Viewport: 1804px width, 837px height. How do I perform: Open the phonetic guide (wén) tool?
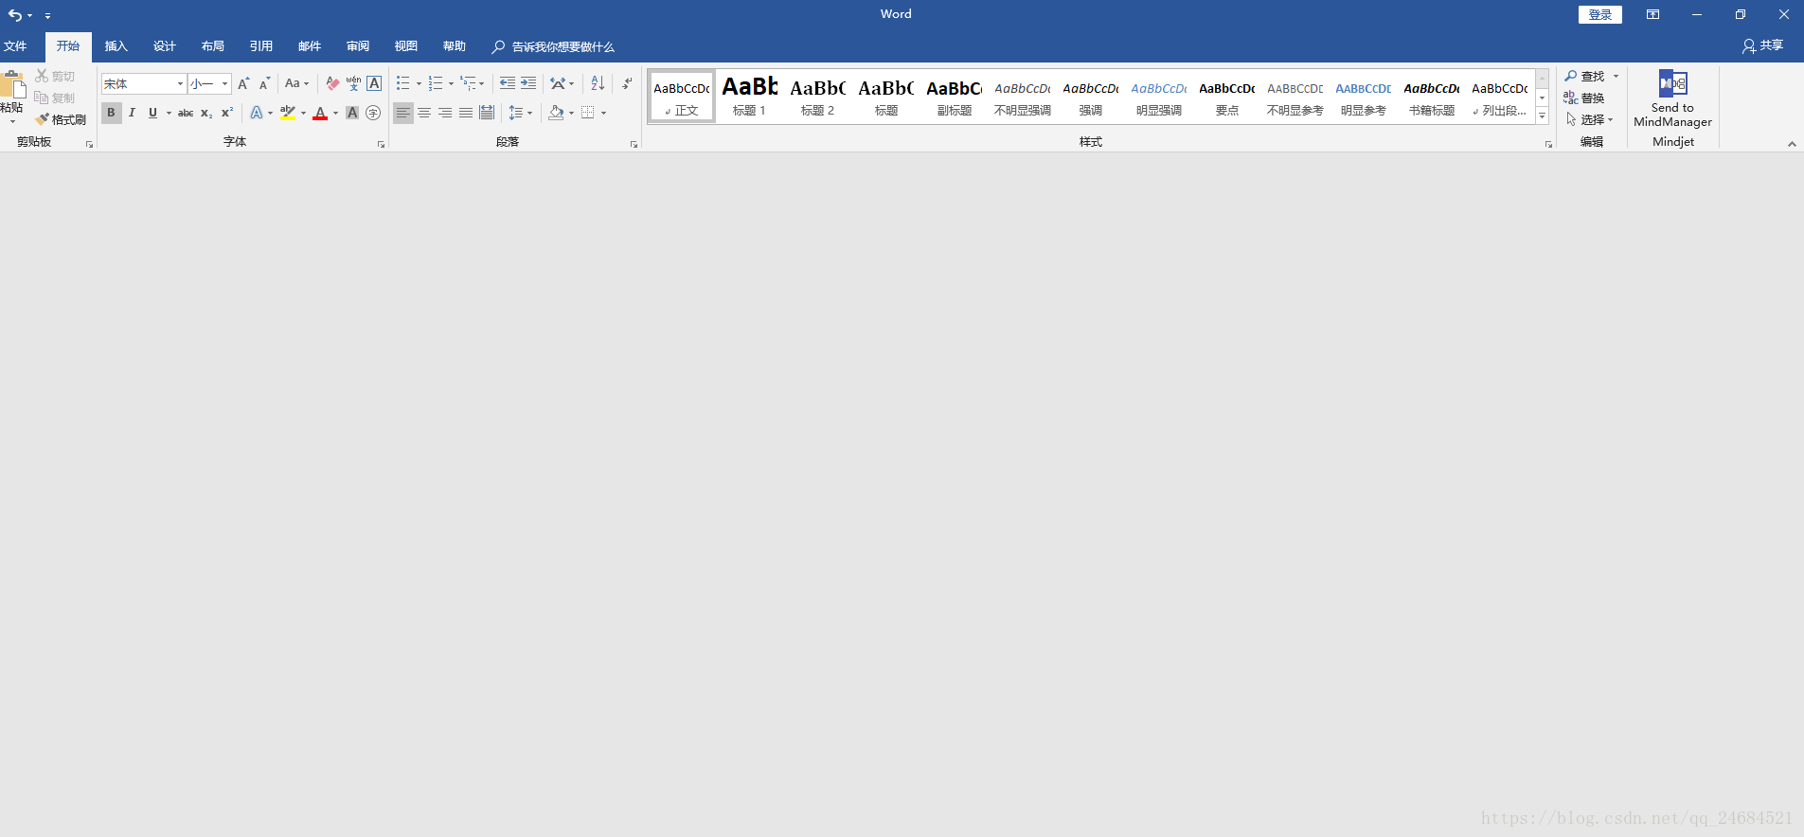click(353, 83)
